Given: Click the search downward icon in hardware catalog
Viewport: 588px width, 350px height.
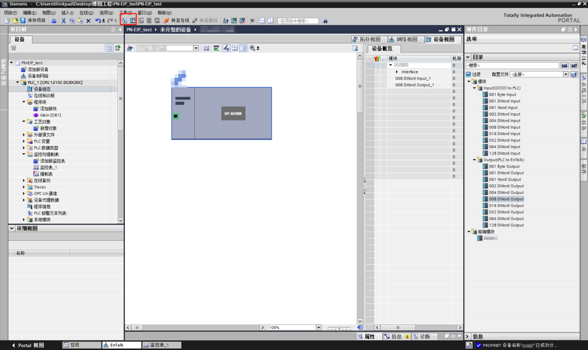Looking at the screenshot, I should click(565, 66).
